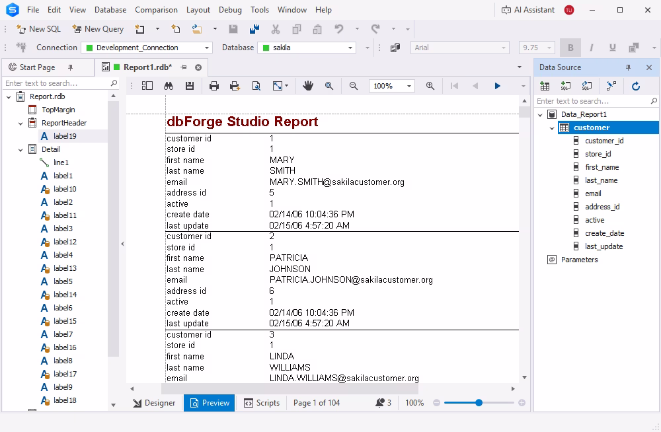Image resolution: width=661 pixels, height=432 pixels.
Task: Select the email field in Data Source
Action: [593, 194]
